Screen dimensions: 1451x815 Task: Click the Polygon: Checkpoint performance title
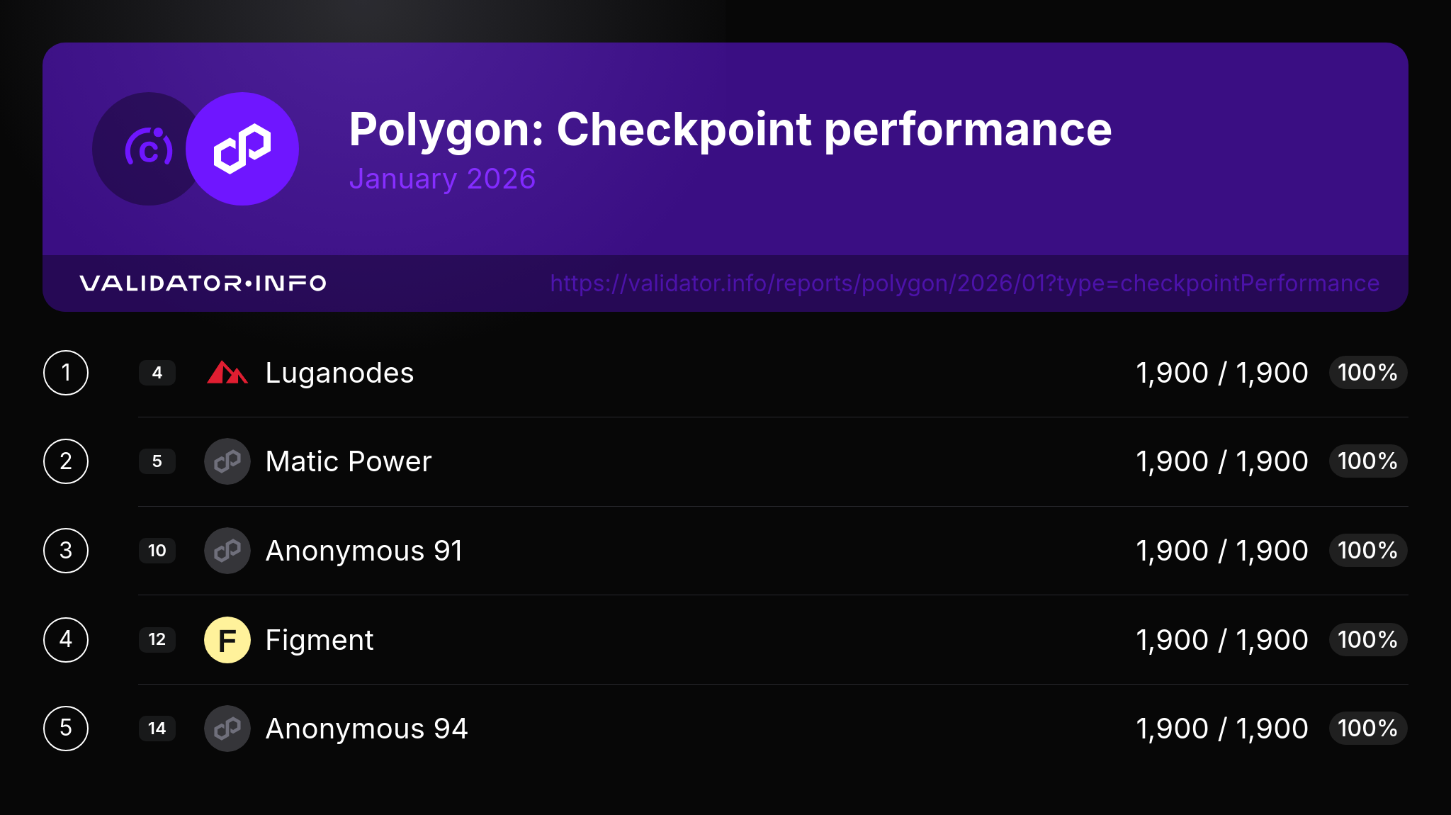tap(730, 129)
